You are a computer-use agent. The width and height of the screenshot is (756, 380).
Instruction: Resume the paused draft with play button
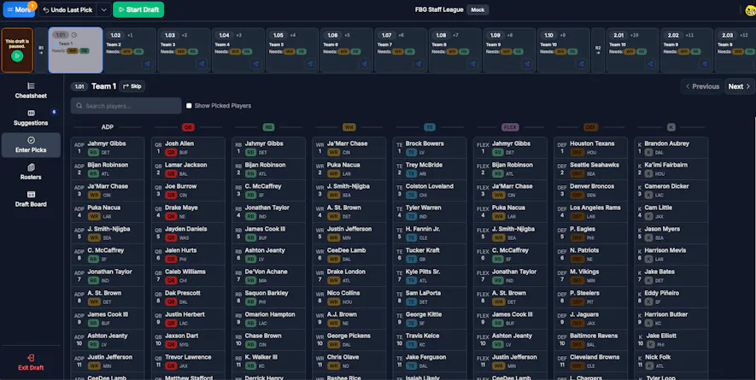click(x=17, y=56)
